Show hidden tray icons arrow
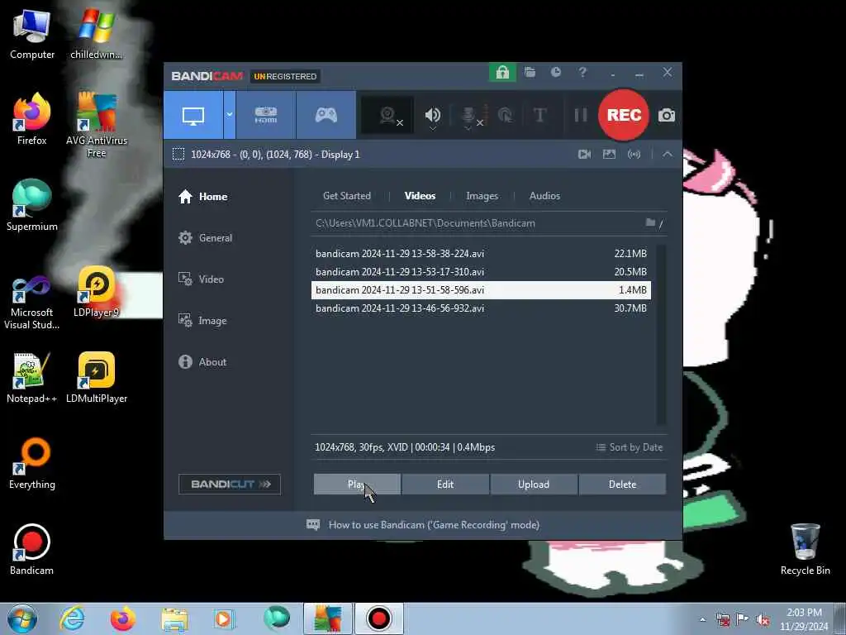The height and width of the screenshot is (635, 846). [702, 619]
